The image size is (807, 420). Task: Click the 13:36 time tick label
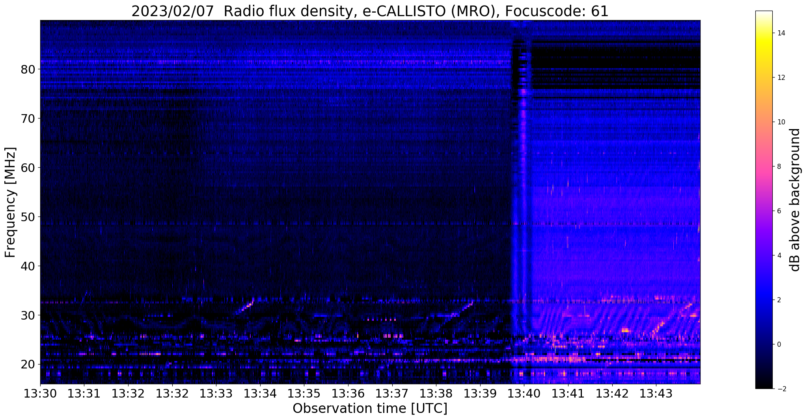pyautogui.click(x=348, y=393)
